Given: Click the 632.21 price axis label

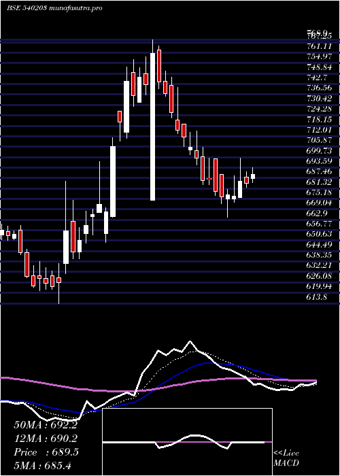Looking at the screenshot, I should 319,266.
